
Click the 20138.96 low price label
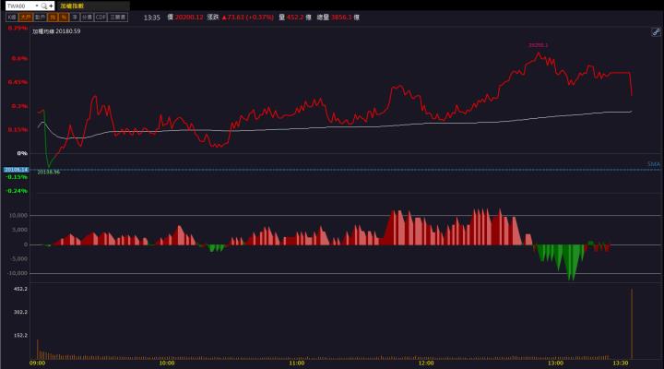tap(48, 172)
